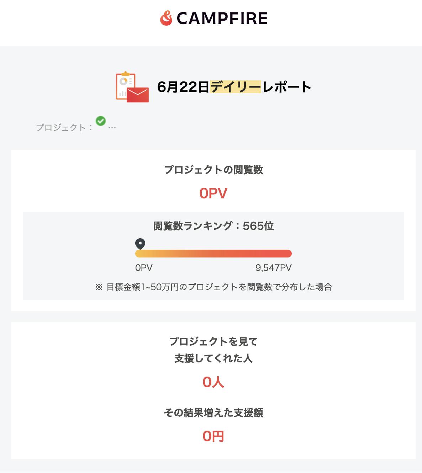Click the 6月22日デイリーレポート title
Viewport: 422px width, 473px height.
pos(234,87)
